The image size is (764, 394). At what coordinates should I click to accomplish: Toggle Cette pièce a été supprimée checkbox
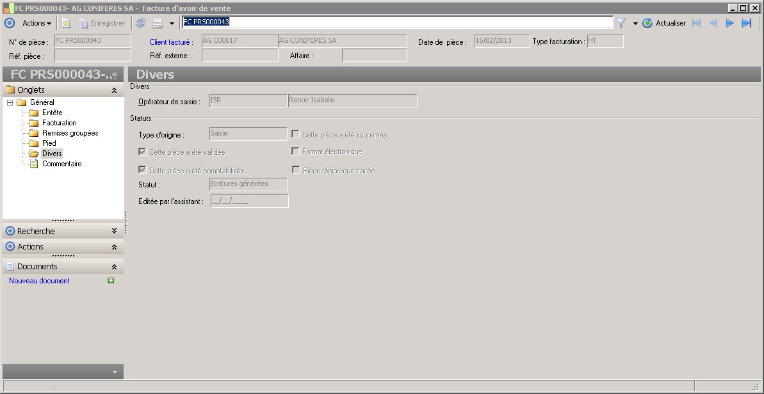click(x=295, y=134)
